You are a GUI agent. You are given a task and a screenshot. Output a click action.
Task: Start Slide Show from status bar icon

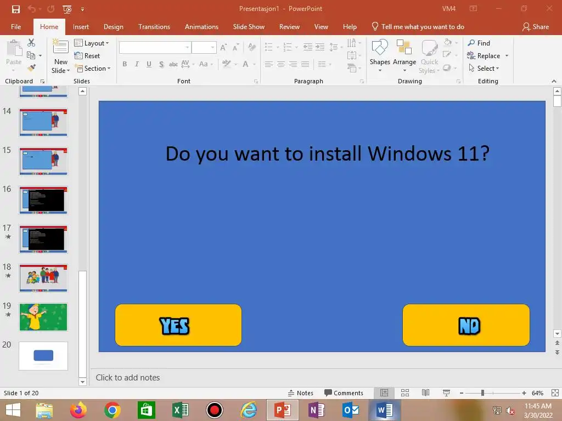tap(446, 393)
